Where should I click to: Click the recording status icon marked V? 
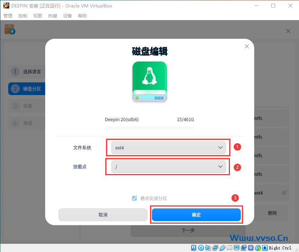pyautogui.click(x=251, y=248)
